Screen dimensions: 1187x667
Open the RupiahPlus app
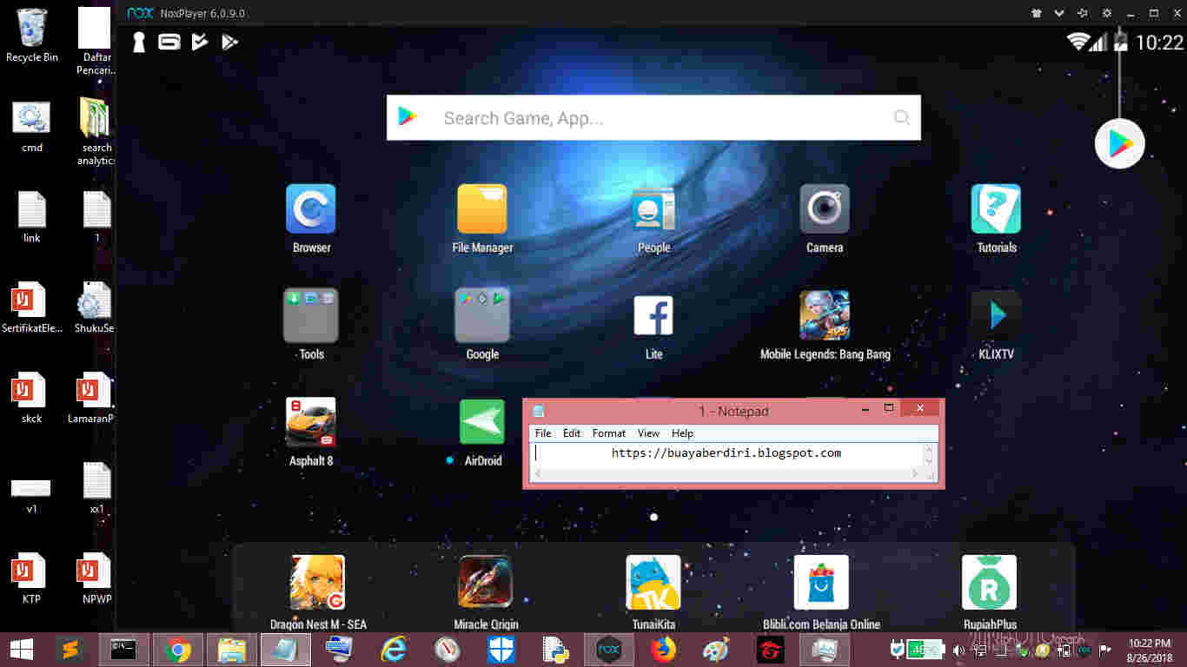989,583
